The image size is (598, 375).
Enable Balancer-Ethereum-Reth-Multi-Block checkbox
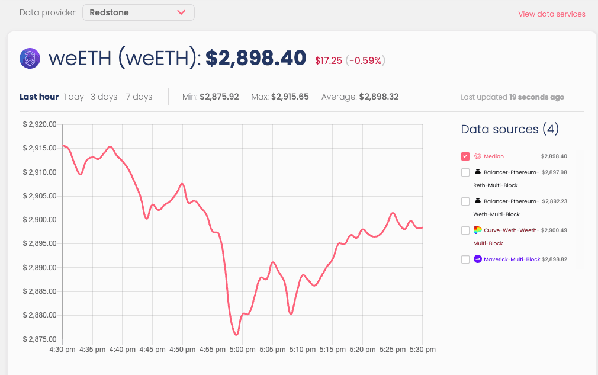point(465,172)
